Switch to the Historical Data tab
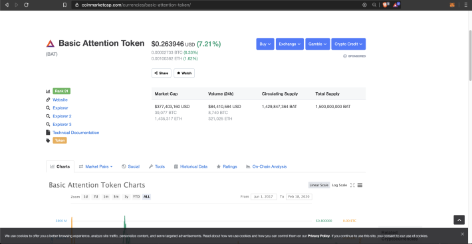The height and width of the screenshot is (244, 472). [x=191, y=166]
